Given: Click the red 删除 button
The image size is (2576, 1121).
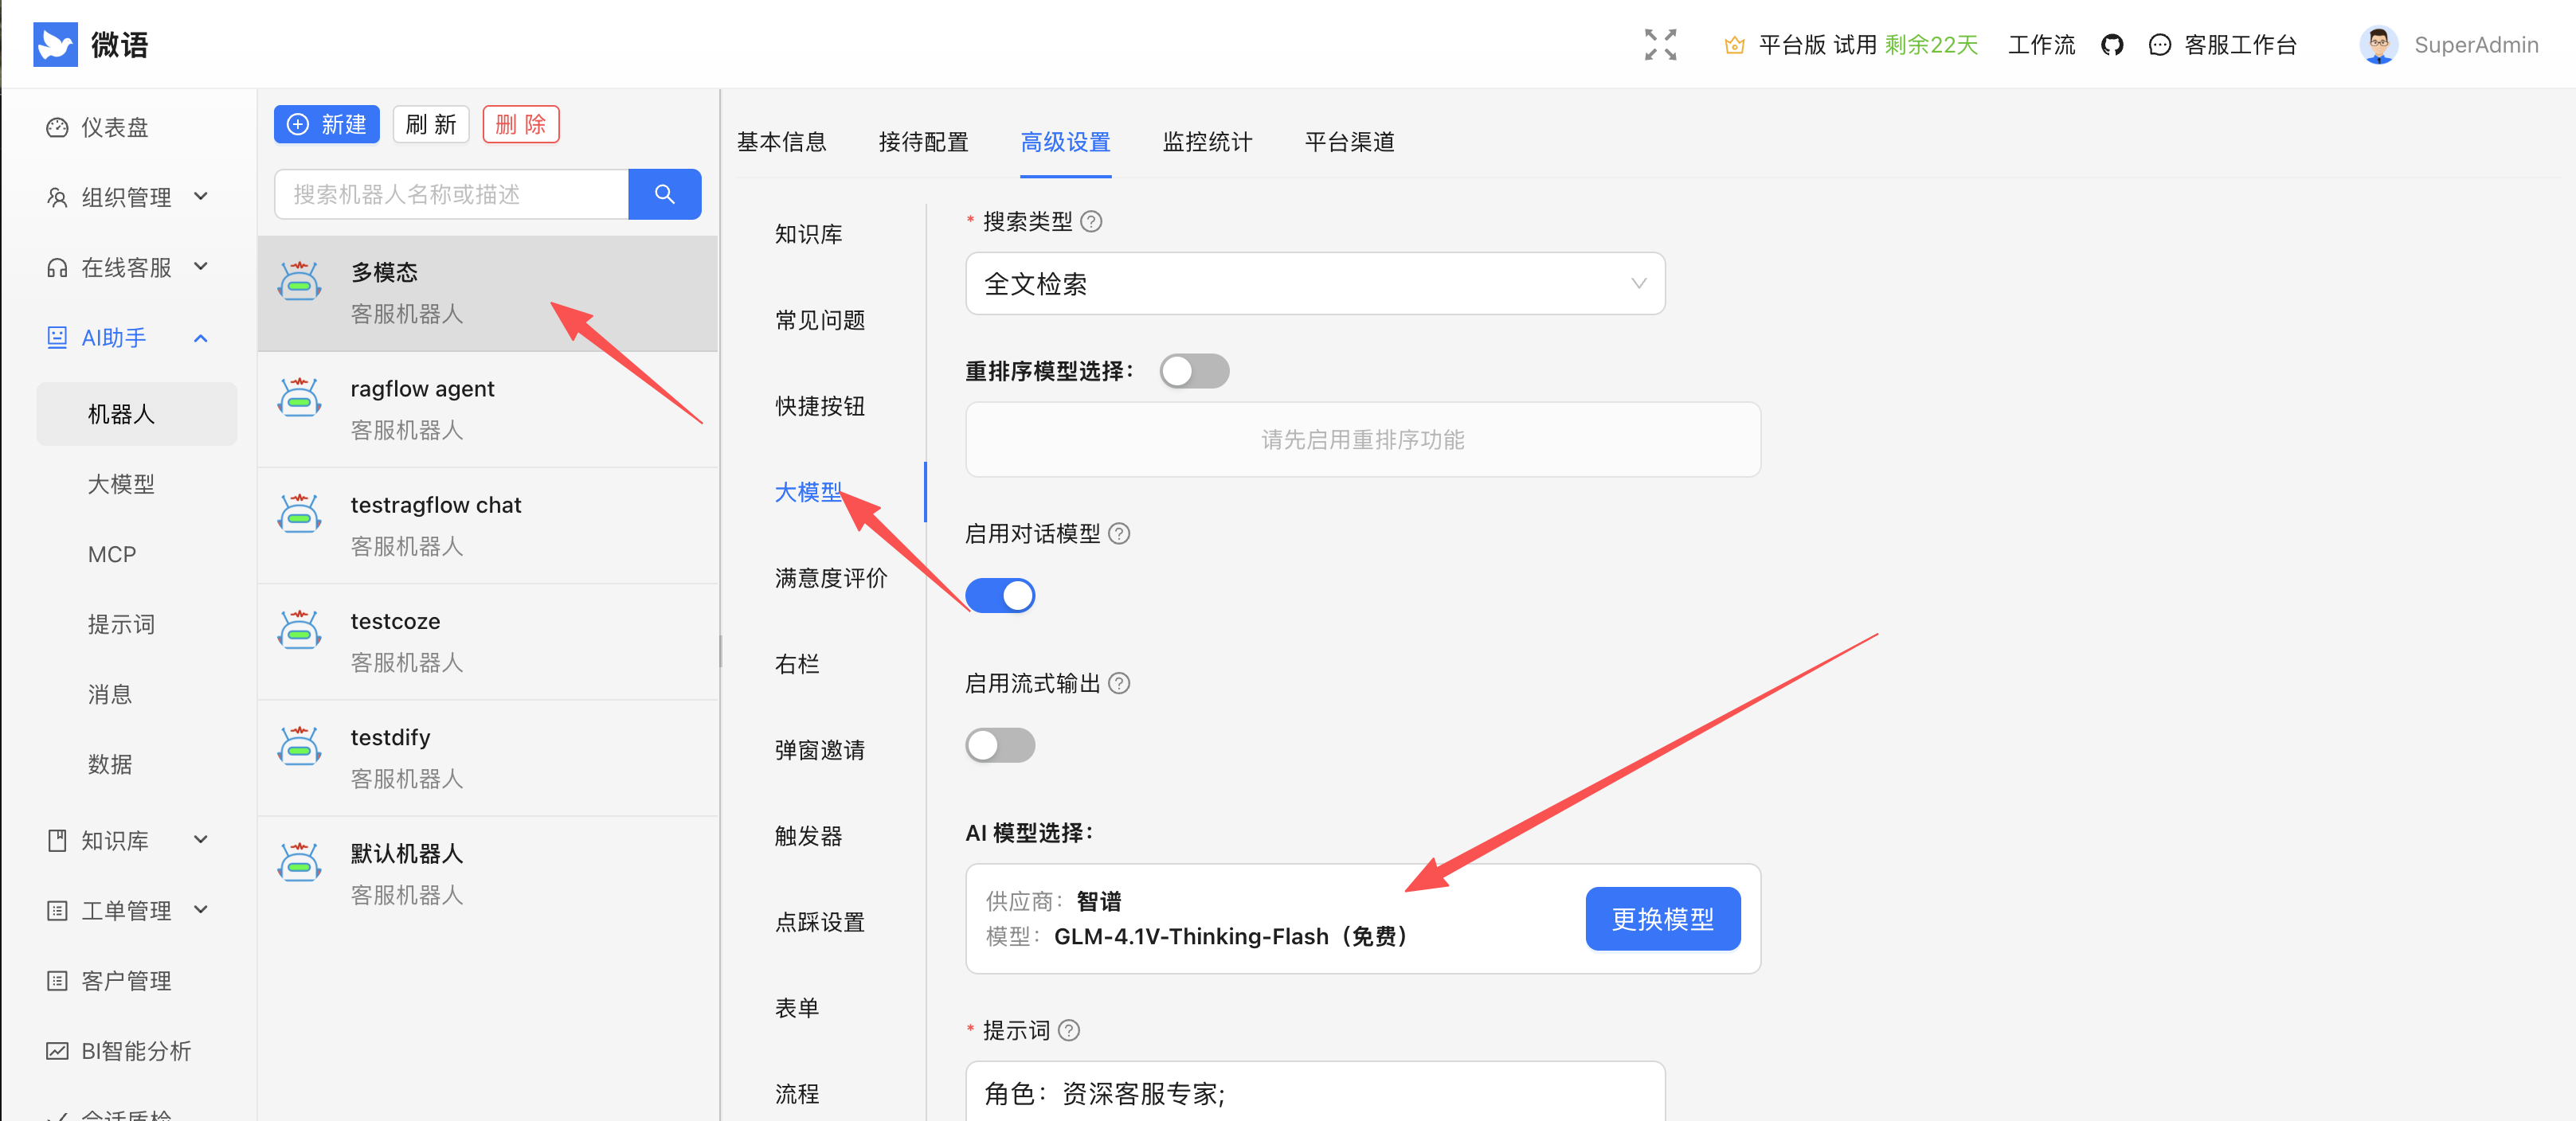Looking at the screenshot, I should point(520,125).
